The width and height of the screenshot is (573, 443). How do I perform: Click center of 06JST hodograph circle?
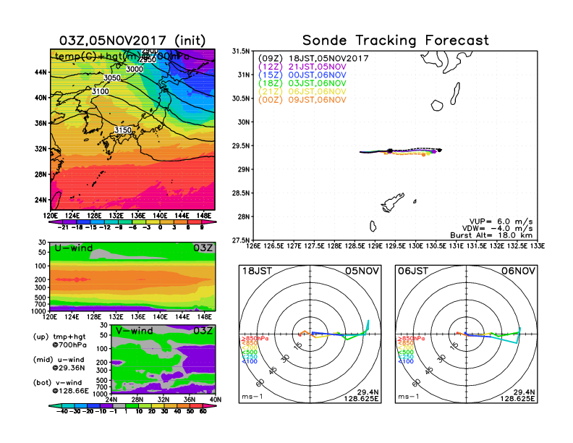(x=465, y=334)
